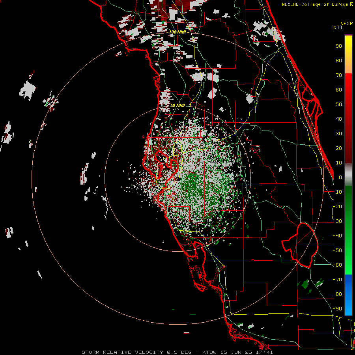Select the light blue segment near -90
Image resolution: width=355 pixels, height=355 pixels.
[x=348, y=309]
